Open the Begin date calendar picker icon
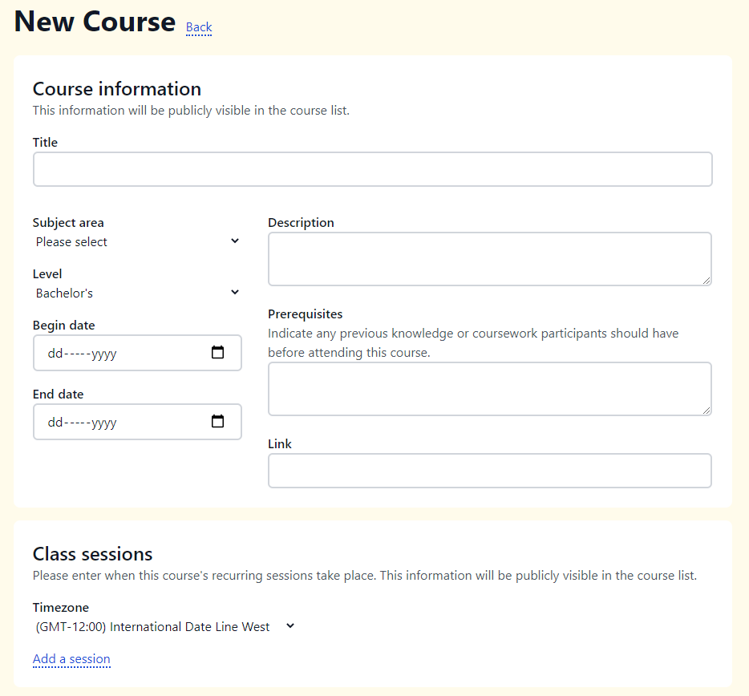This screenshot has width=749, height=696. (x=217, y=352)
